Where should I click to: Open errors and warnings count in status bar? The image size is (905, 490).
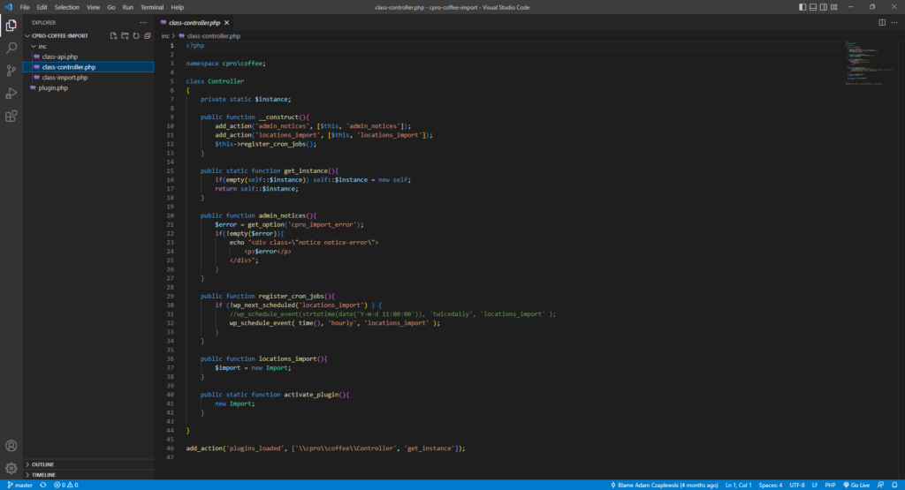65,485
